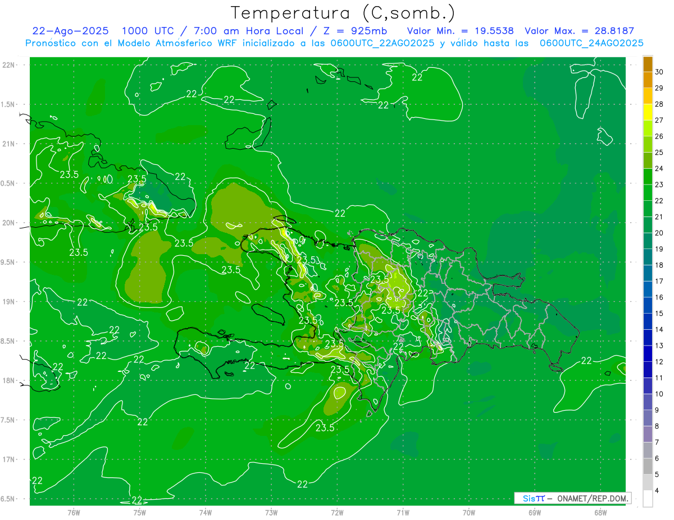The width and height of the screenshot is (674, 520).
Task: Click the '73W' longitude axis label
Action: click(271, 513)
